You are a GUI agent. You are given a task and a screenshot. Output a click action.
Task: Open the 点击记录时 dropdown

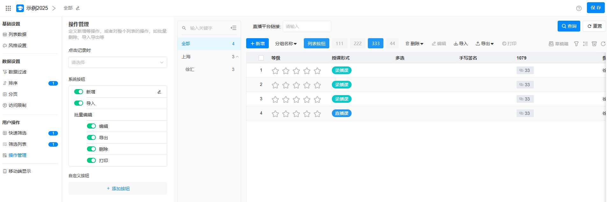[x=118, y=62]
